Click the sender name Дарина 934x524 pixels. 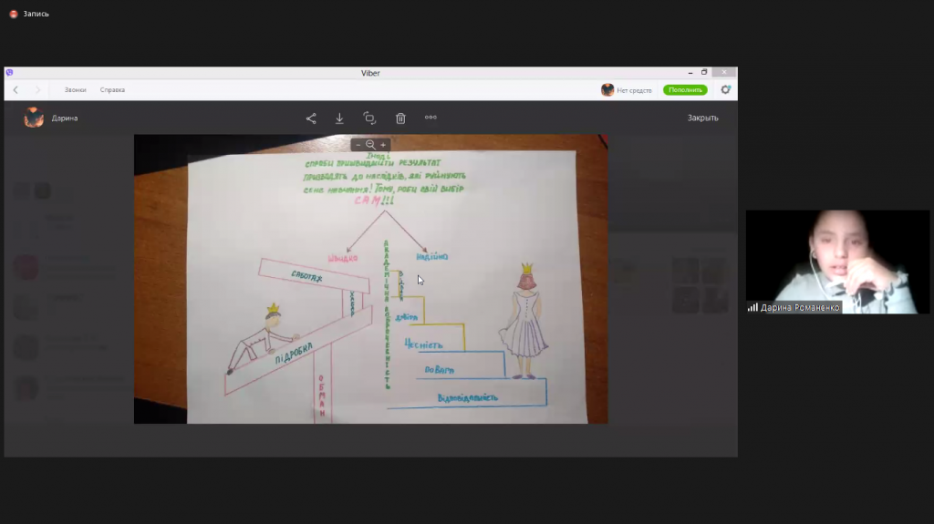65,118
